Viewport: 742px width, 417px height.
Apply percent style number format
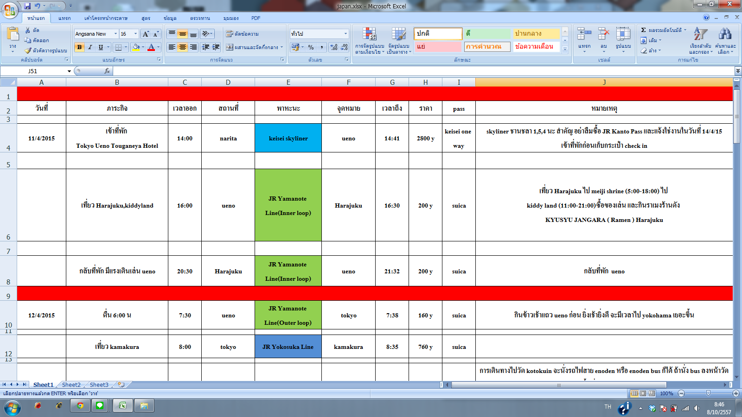(x=311, y=47)
